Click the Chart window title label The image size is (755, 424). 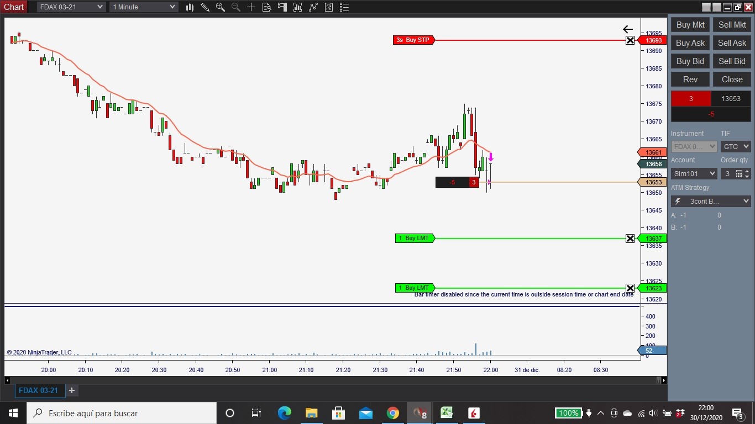(14, 7)
